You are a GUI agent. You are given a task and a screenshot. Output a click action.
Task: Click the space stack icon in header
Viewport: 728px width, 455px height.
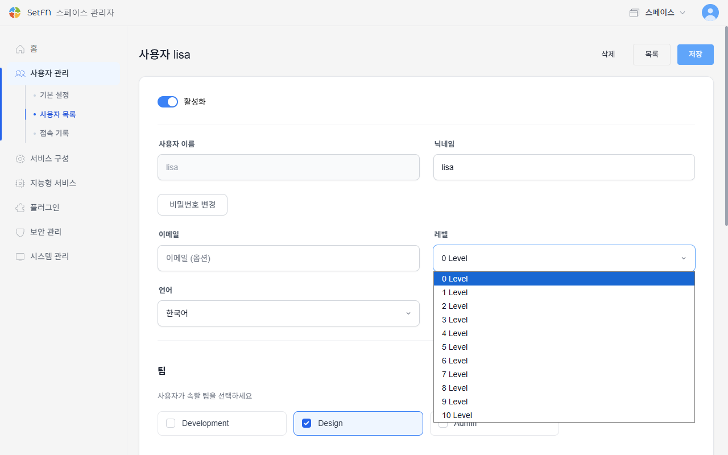[634, 13]
